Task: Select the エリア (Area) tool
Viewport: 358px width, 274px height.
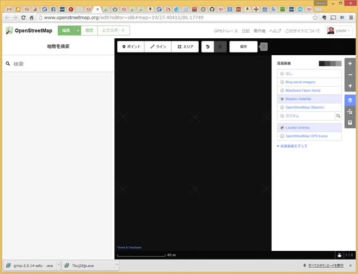Action: pyautogui.click(x=185, y=46)
